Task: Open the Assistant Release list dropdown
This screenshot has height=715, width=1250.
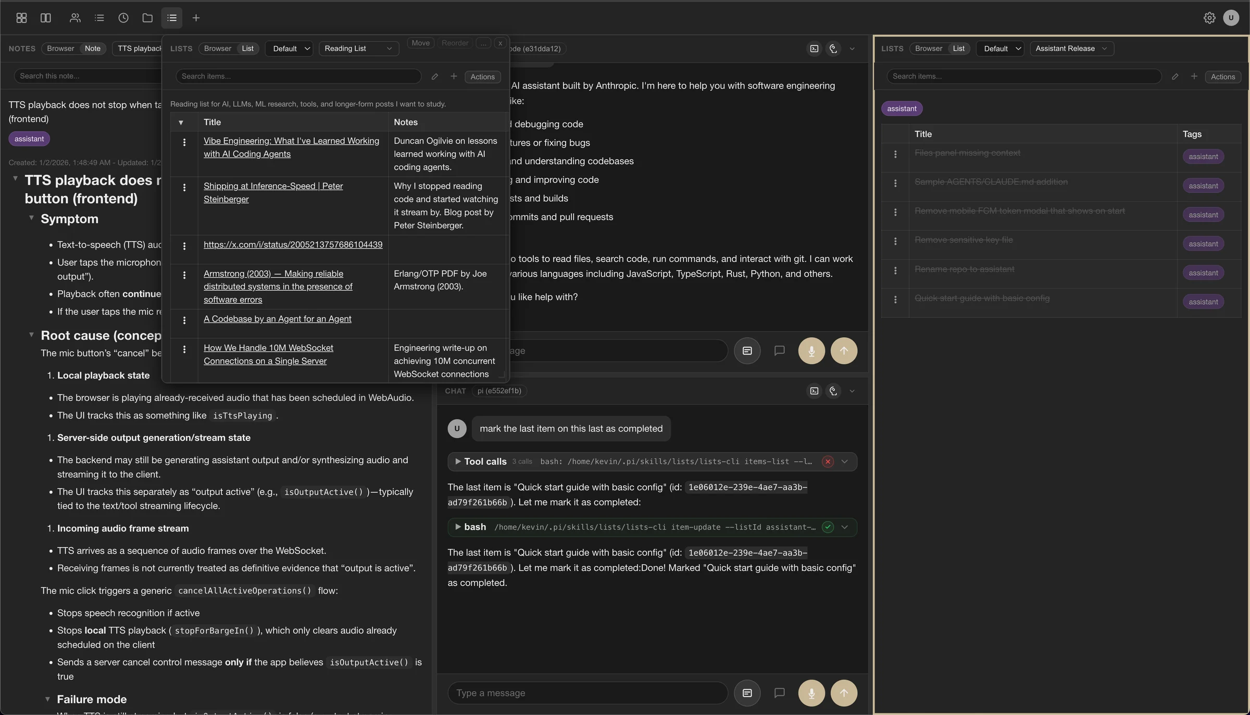Action: pyautogui.click(x=1071, y=48)
